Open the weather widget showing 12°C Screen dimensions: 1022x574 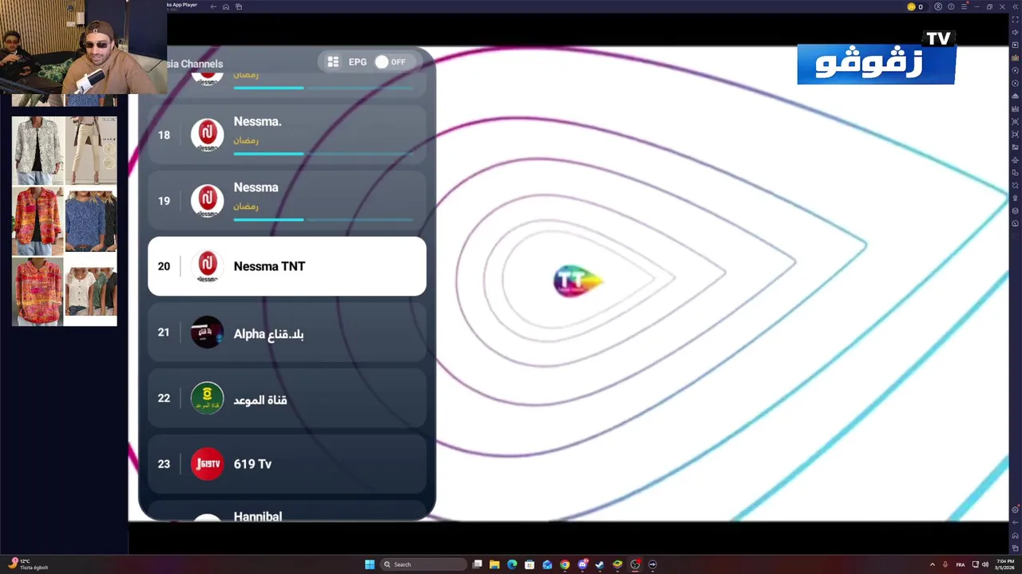(27, 564)
